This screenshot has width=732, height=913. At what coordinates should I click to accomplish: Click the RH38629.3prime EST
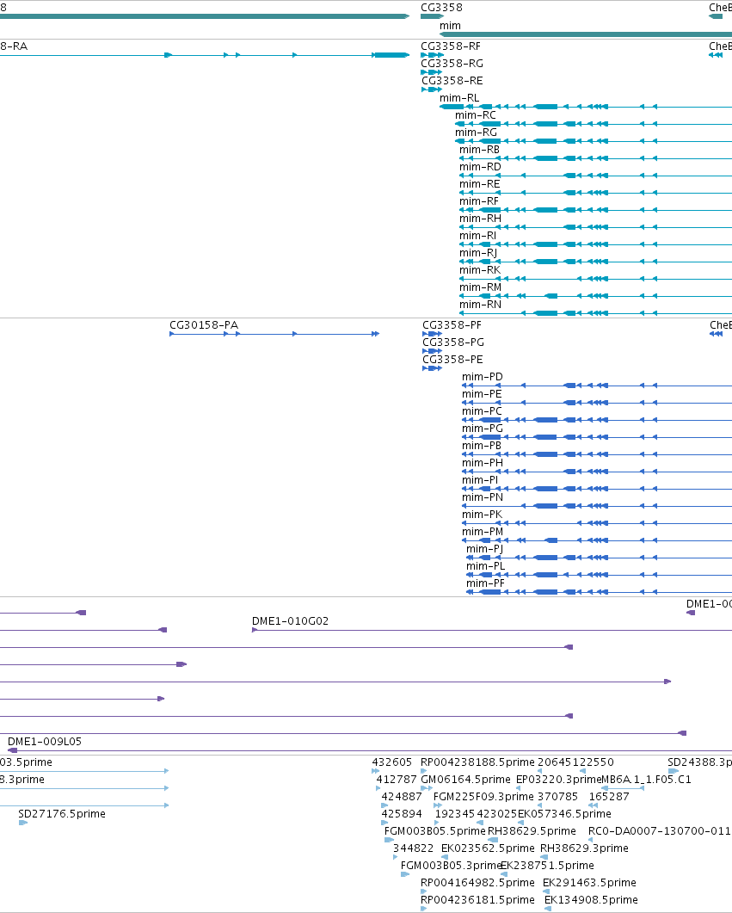click(584, 848)
